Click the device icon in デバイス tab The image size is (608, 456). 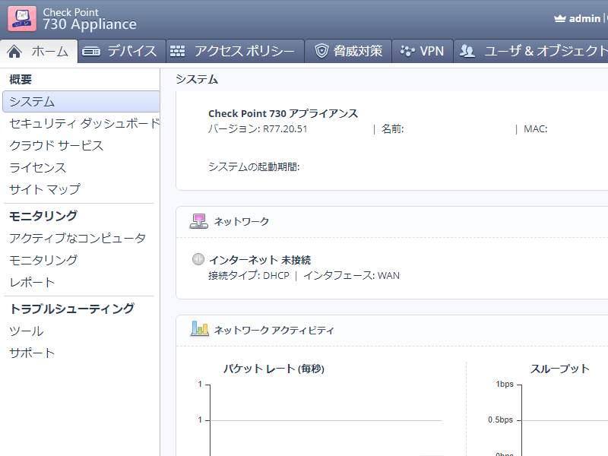(91, 52)
